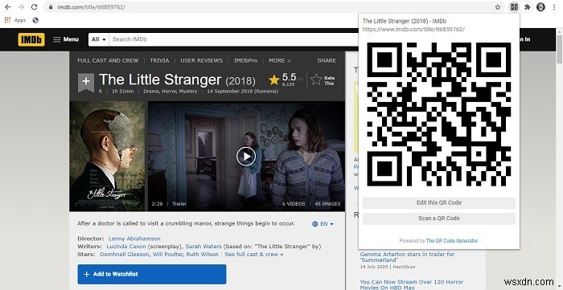Open Domhnall Gleeson's page

tap(124, 255)
